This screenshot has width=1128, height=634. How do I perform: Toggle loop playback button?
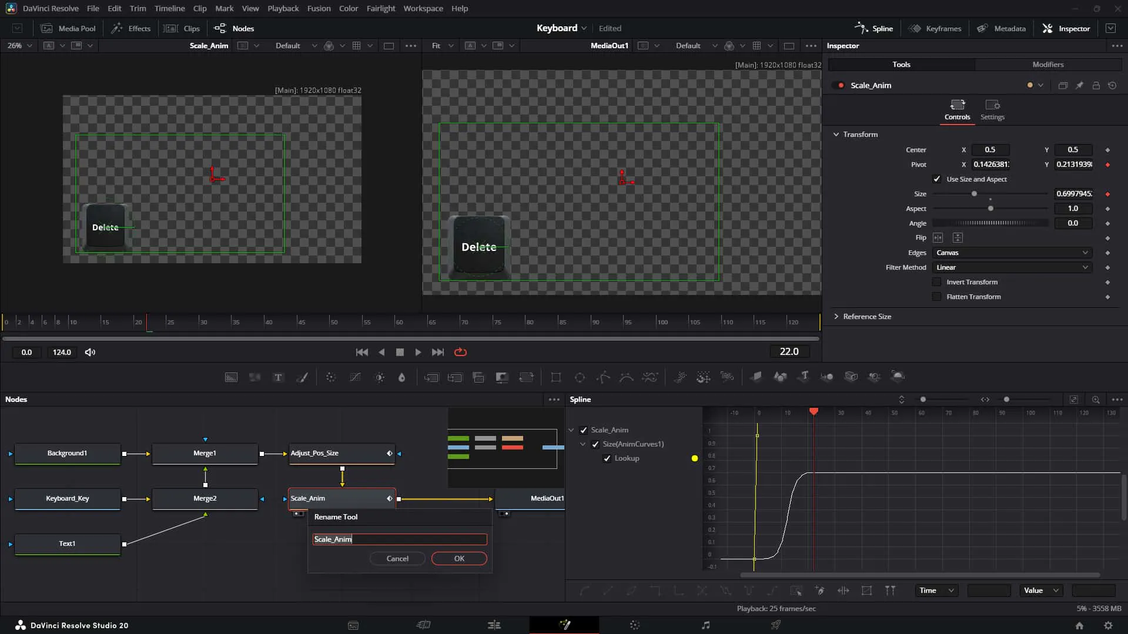pyautogui.click(x=460, y=352)
